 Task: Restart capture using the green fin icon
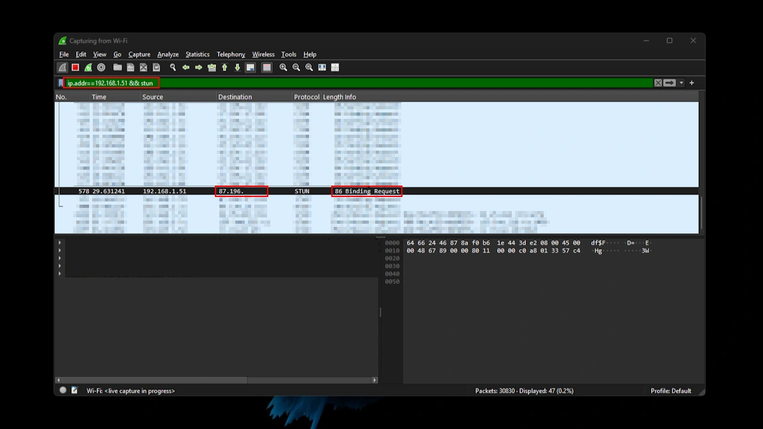pyautogui.click(x=88, y=67)
